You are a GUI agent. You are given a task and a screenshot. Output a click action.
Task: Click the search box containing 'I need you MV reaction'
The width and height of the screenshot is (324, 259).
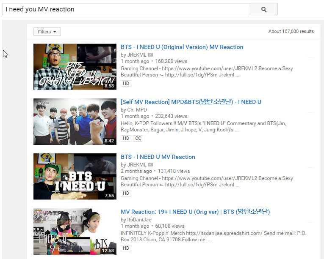tap(126, 9)
